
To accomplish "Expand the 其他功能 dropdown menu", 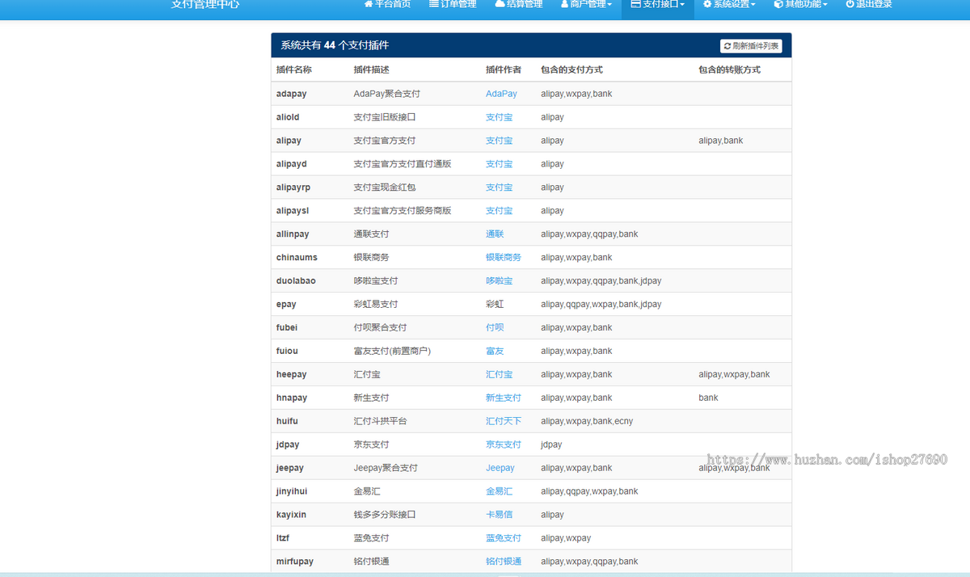I will [x=801, y=5].
